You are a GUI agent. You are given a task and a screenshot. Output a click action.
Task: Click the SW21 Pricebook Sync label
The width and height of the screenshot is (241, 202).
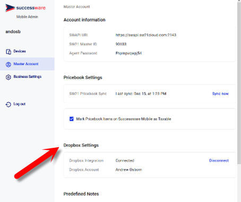[x=88, y=94]
